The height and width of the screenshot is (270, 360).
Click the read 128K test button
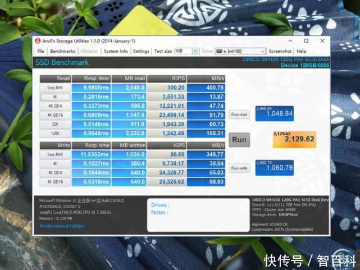(x=55, y=133)
